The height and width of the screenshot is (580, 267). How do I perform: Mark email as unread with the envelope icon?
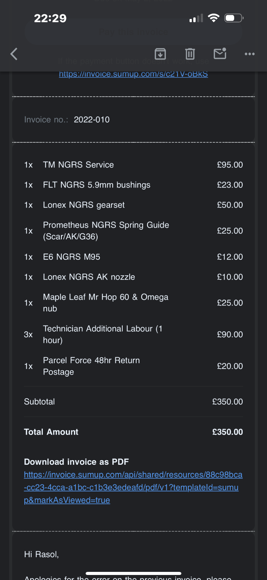[x=220, y=54]
